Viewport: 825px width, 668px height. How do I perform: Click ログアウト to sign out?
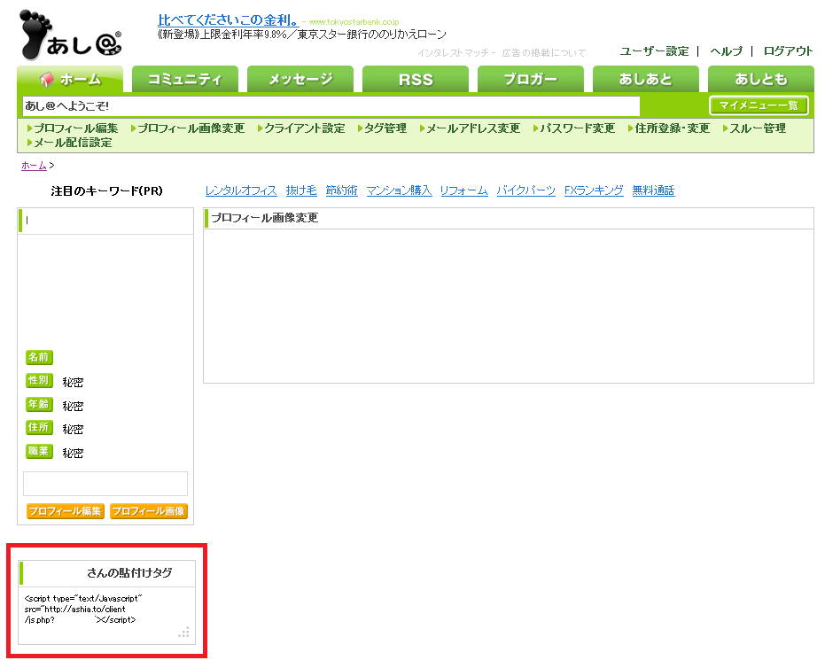pos(788,51)
